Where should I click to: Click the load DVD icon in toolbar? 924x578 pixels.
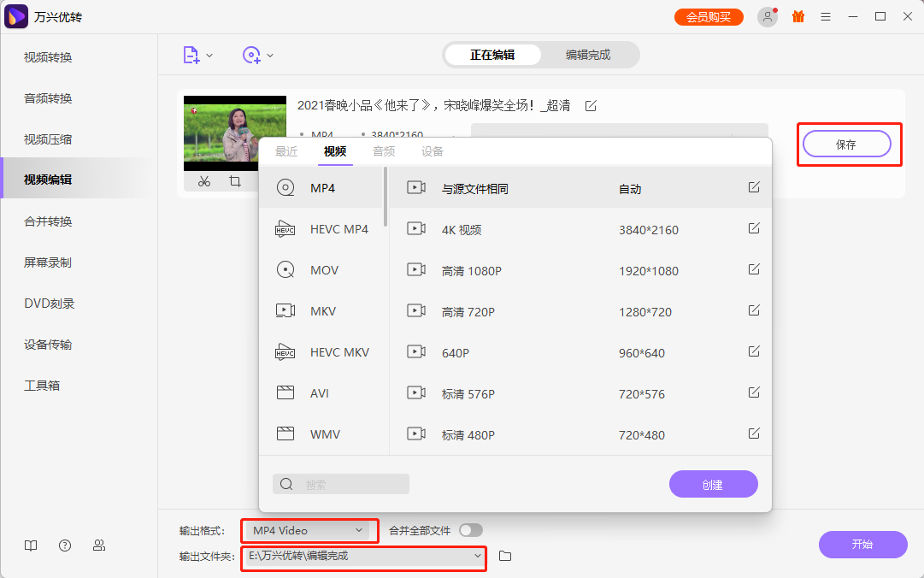253,54
